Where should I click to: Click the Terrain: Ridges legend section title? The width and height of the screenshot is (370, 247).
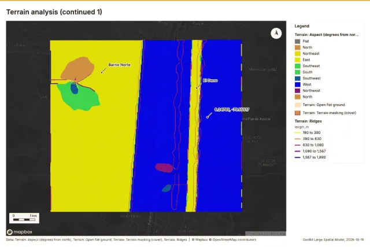[x=308, y=121]
